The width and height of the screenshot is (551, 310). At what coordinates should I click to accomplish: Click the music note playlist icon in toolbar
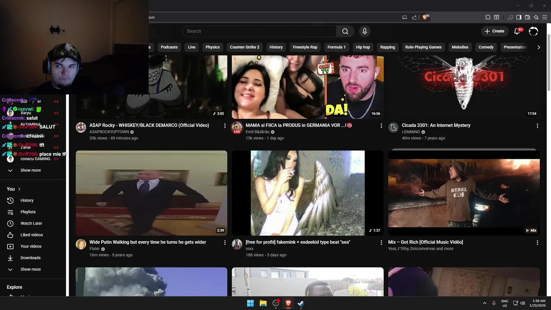[511, 17]
